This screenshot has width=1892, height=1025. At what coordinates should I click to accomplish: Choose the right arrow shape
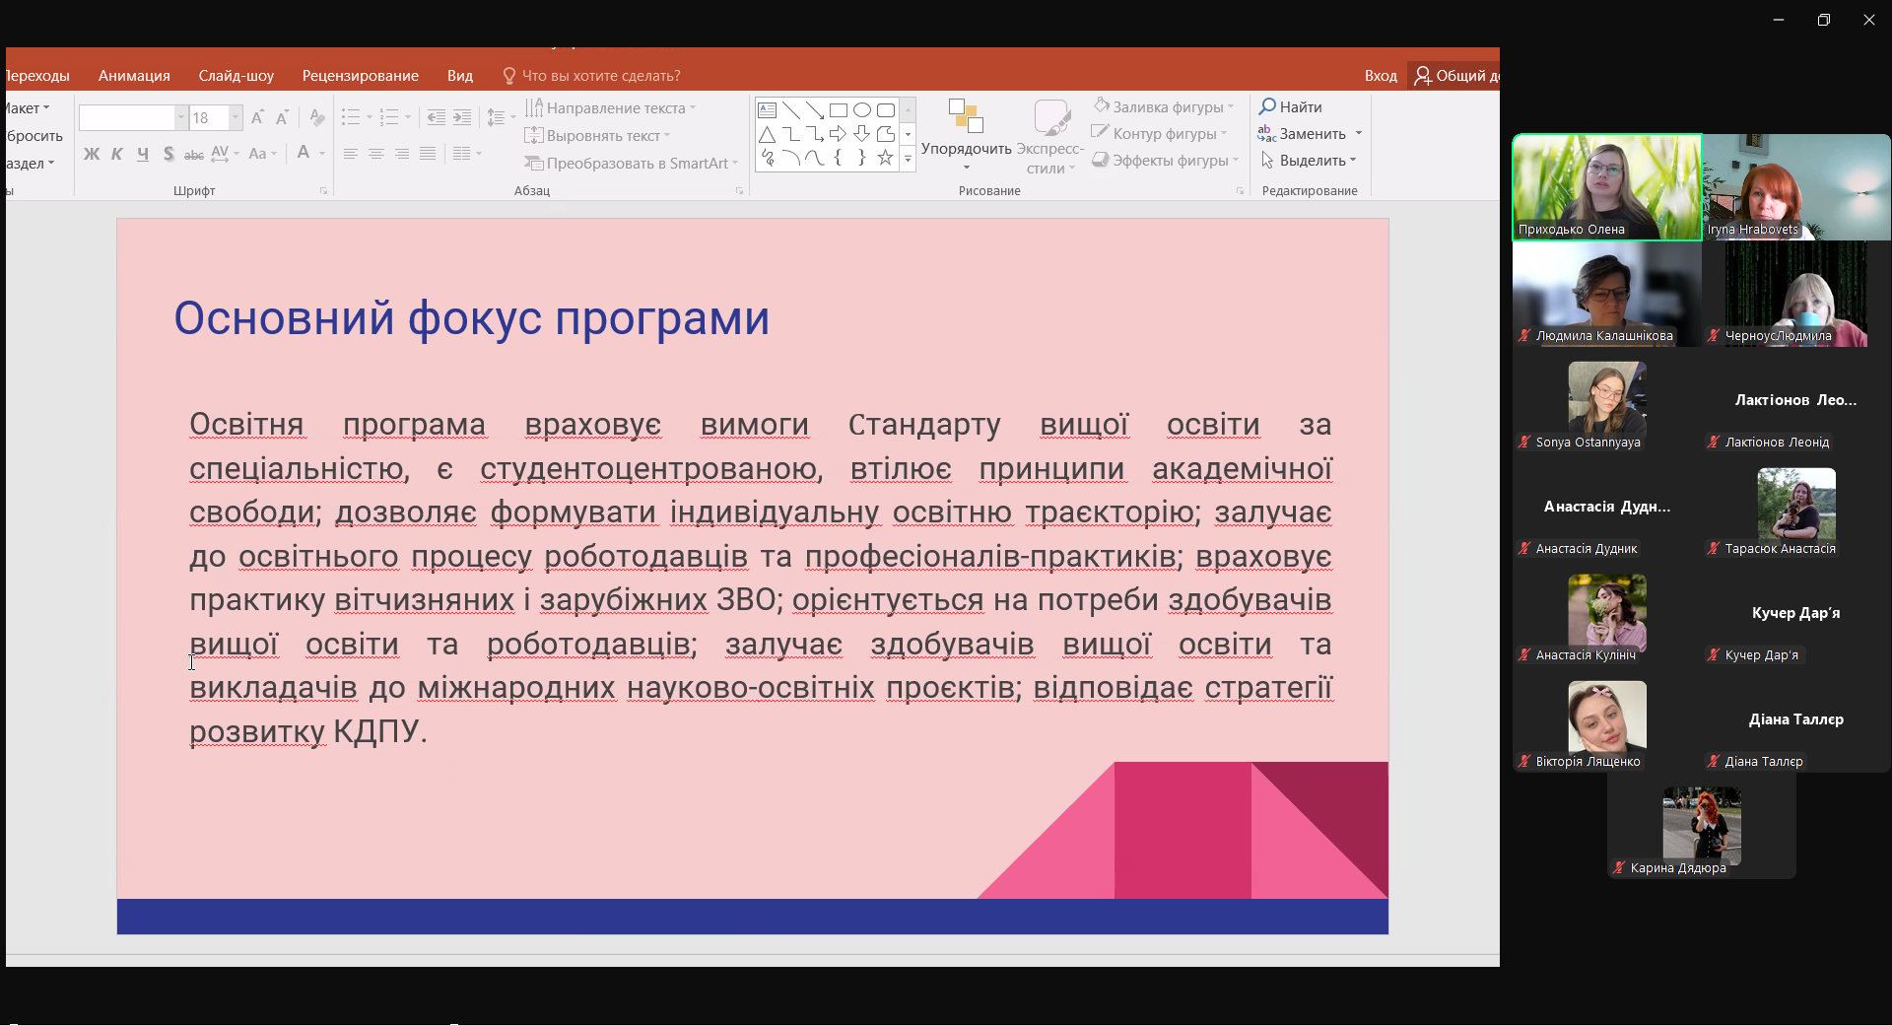(838, 134)
